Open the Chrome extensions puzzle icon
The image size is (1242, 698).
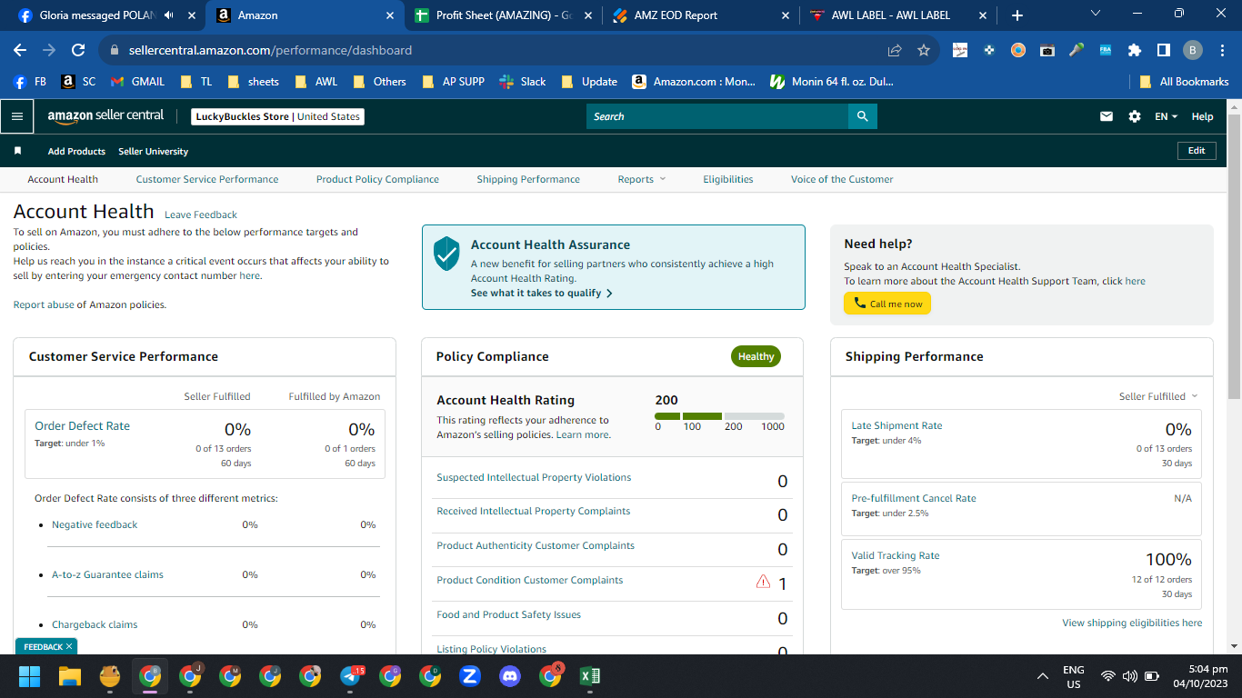tap(1135, 51)
